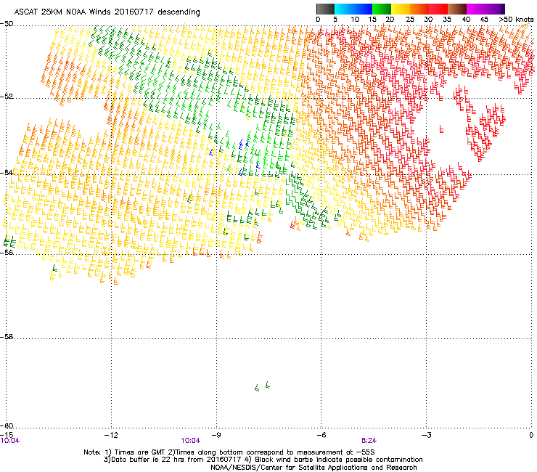Click the '-3' longitude axis label

click(x=427, y=435)
